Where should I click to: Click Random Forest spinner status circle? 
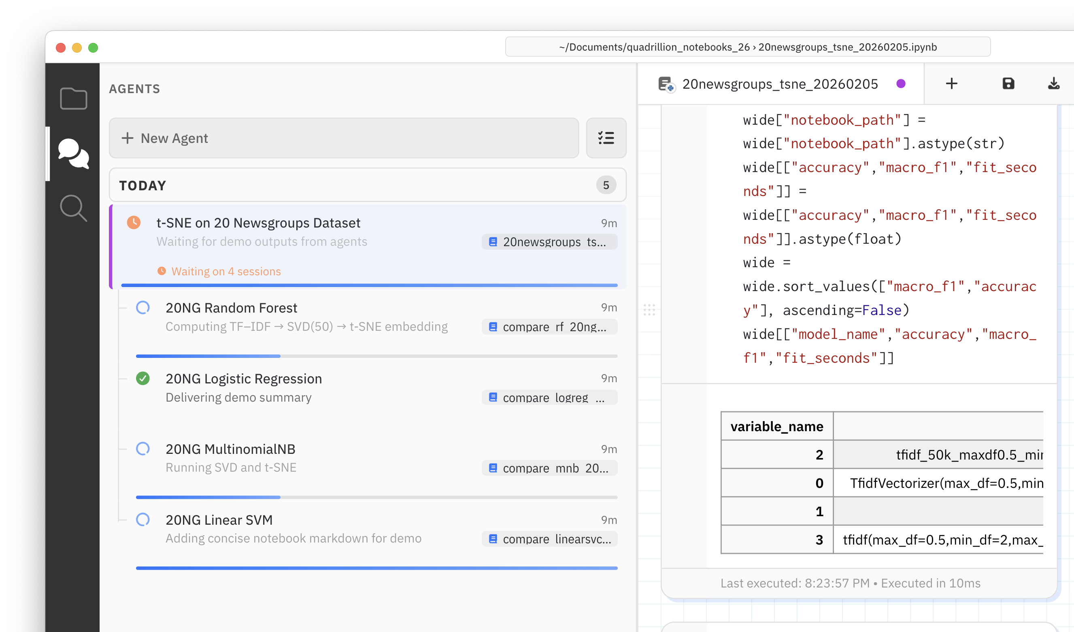[x=143, y=307]
